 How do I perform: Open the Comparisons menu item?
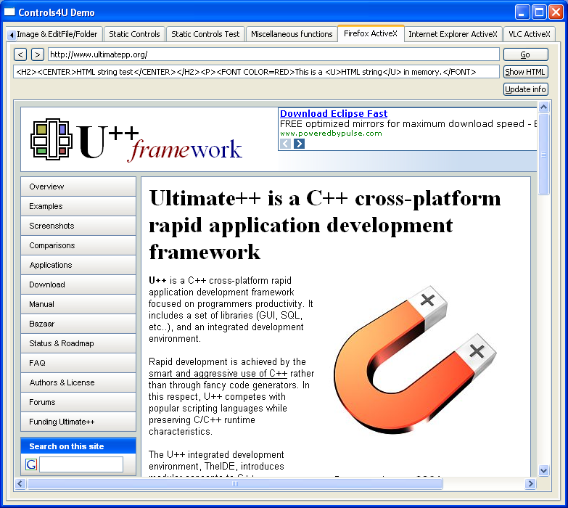point(78,245)
